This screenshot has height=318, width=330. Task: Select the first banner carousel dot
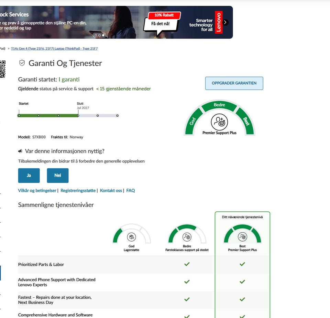coord(96,35)
